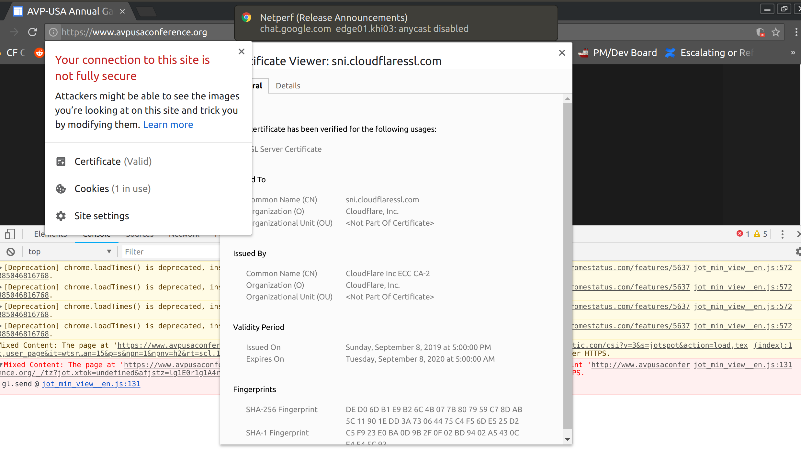Click the cookie icon in popup
This screenshot has height=450, width=801.
point(61,189)
